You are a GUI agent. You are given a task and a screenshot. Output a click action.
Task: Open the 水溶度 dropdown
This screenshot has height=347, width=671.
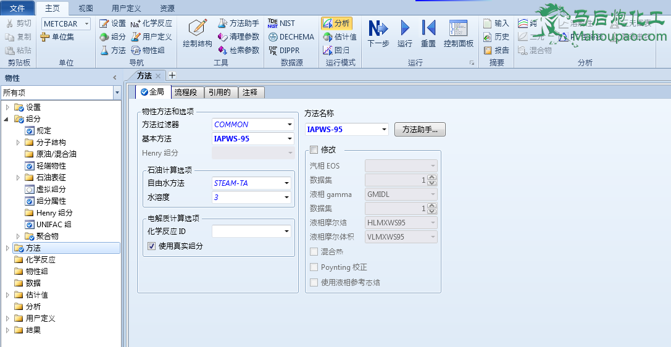point(286,197)
